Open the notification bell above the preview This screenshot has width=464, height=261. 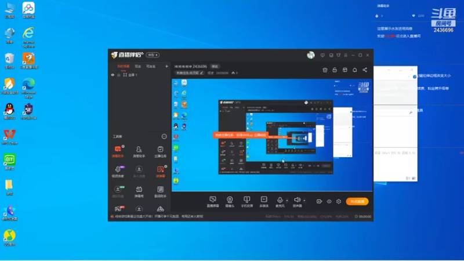pos(355,70)
